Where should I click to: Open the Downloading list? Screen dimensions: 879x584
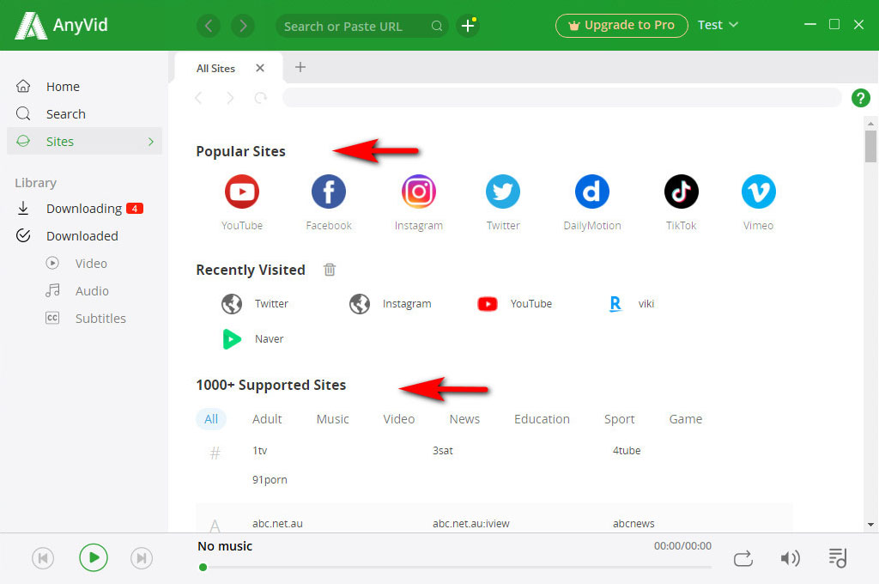pos(84,208)
